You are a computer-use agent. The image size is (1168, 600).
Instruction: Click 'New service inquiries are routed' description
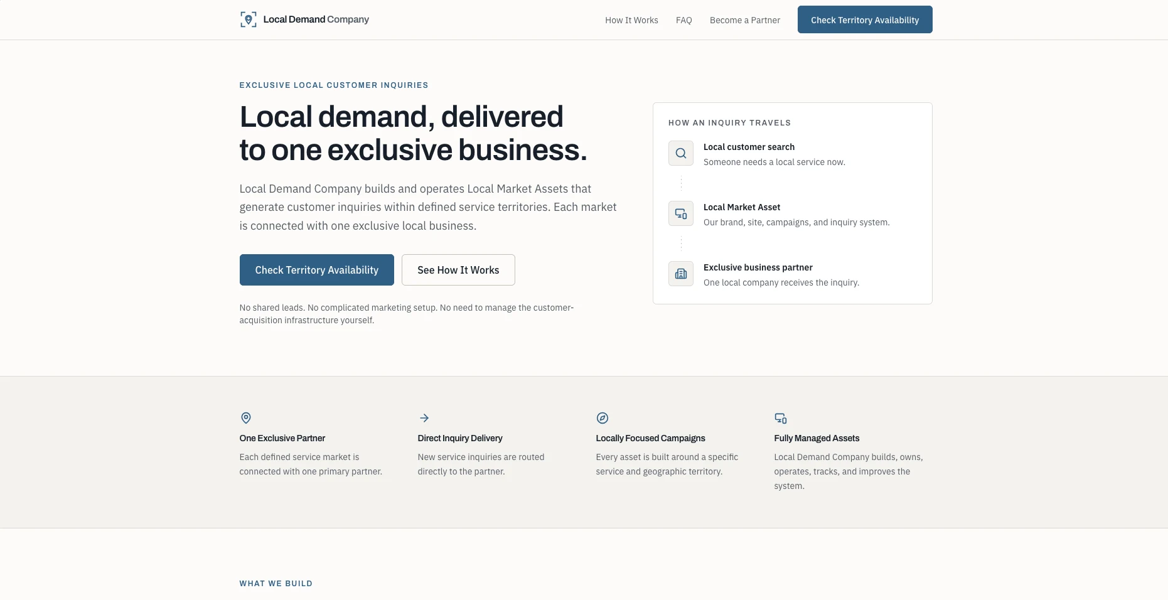[x=481, y=464]
